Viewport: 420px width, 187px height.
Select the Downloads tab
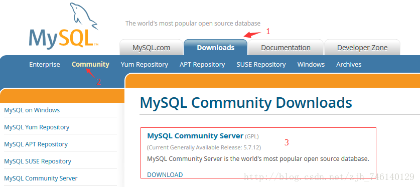coord(216,48)
